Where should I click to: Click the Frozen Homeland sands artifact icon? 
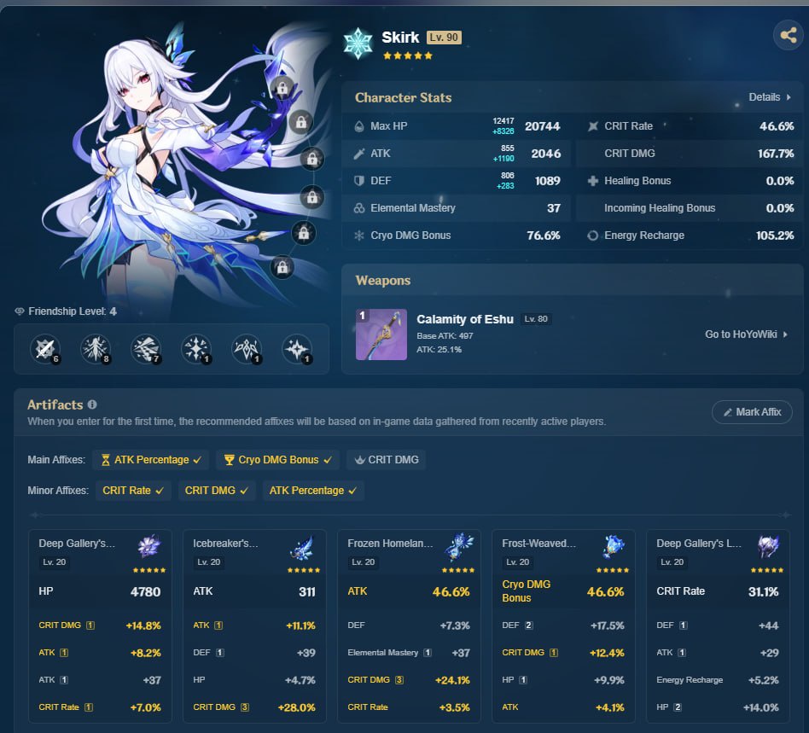pyautogui.click(x=458, y=547)
